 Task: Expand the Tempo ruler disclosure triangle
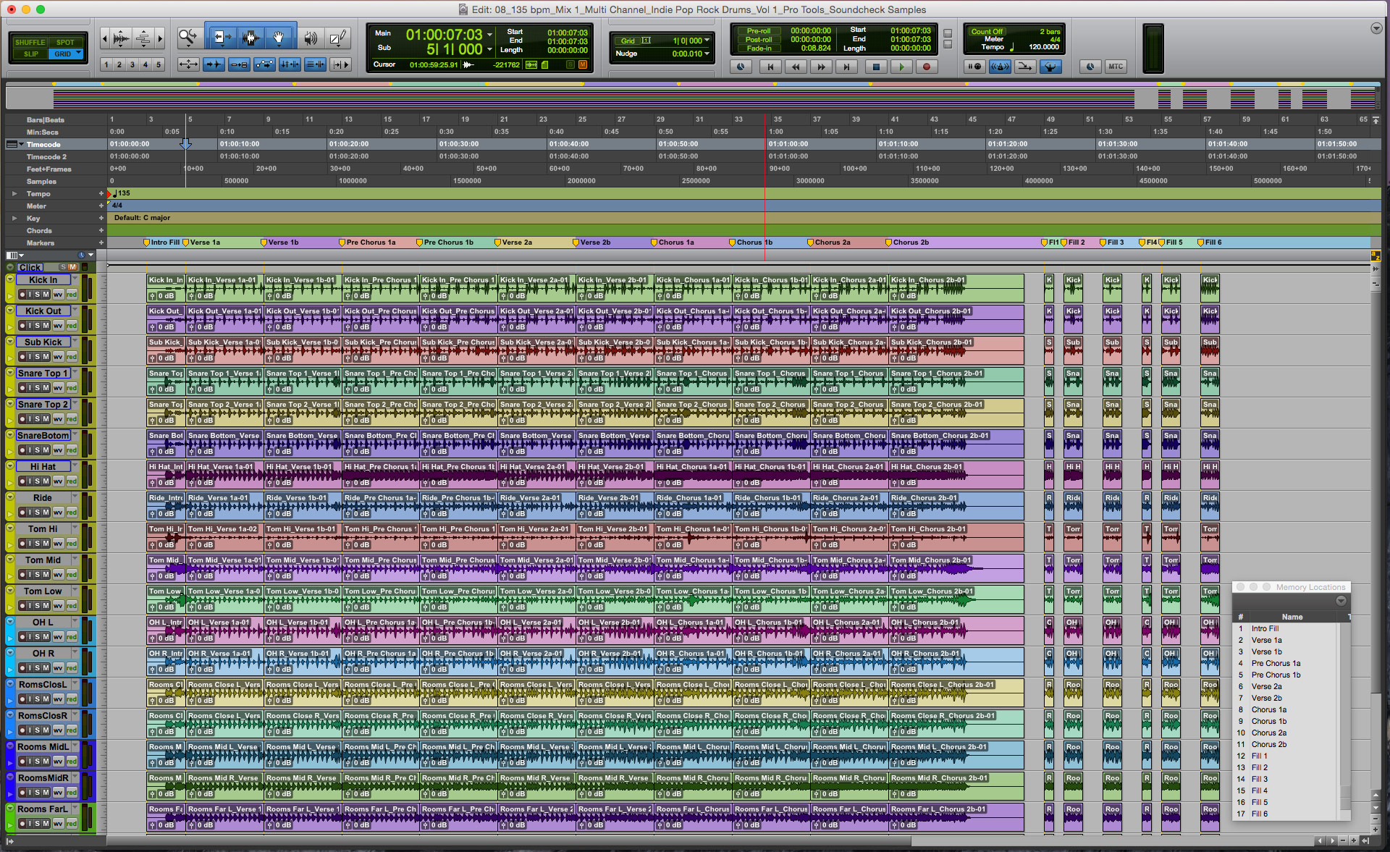14,193
